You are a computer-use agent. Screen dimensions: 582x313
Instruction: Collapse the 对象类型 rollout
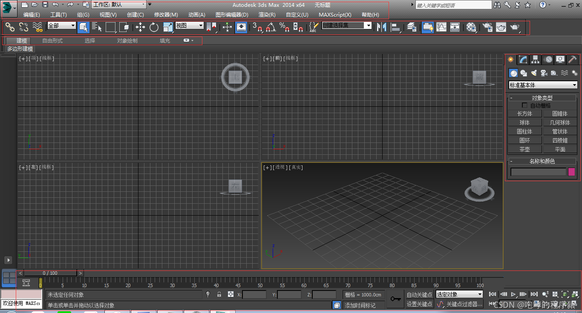542,98
